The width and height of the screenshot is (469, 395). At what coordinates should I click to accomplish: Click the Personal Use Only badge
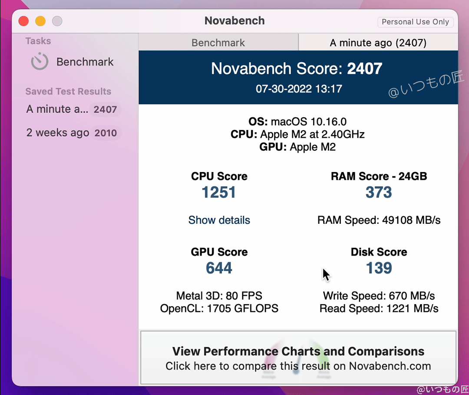point(415,22)
